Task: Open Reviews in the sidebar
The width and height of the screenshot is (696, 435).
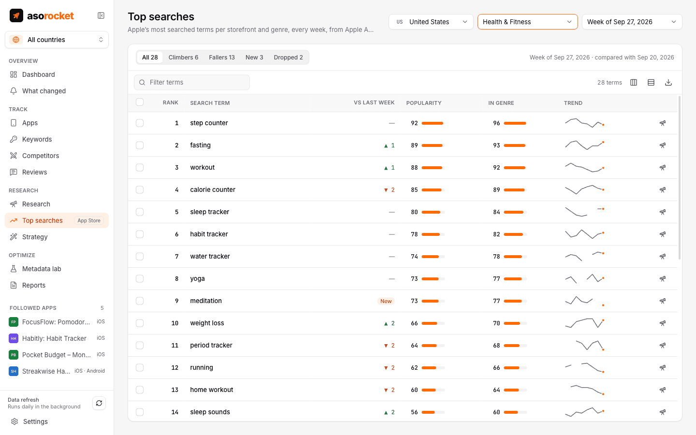Action: click(57, 172)
